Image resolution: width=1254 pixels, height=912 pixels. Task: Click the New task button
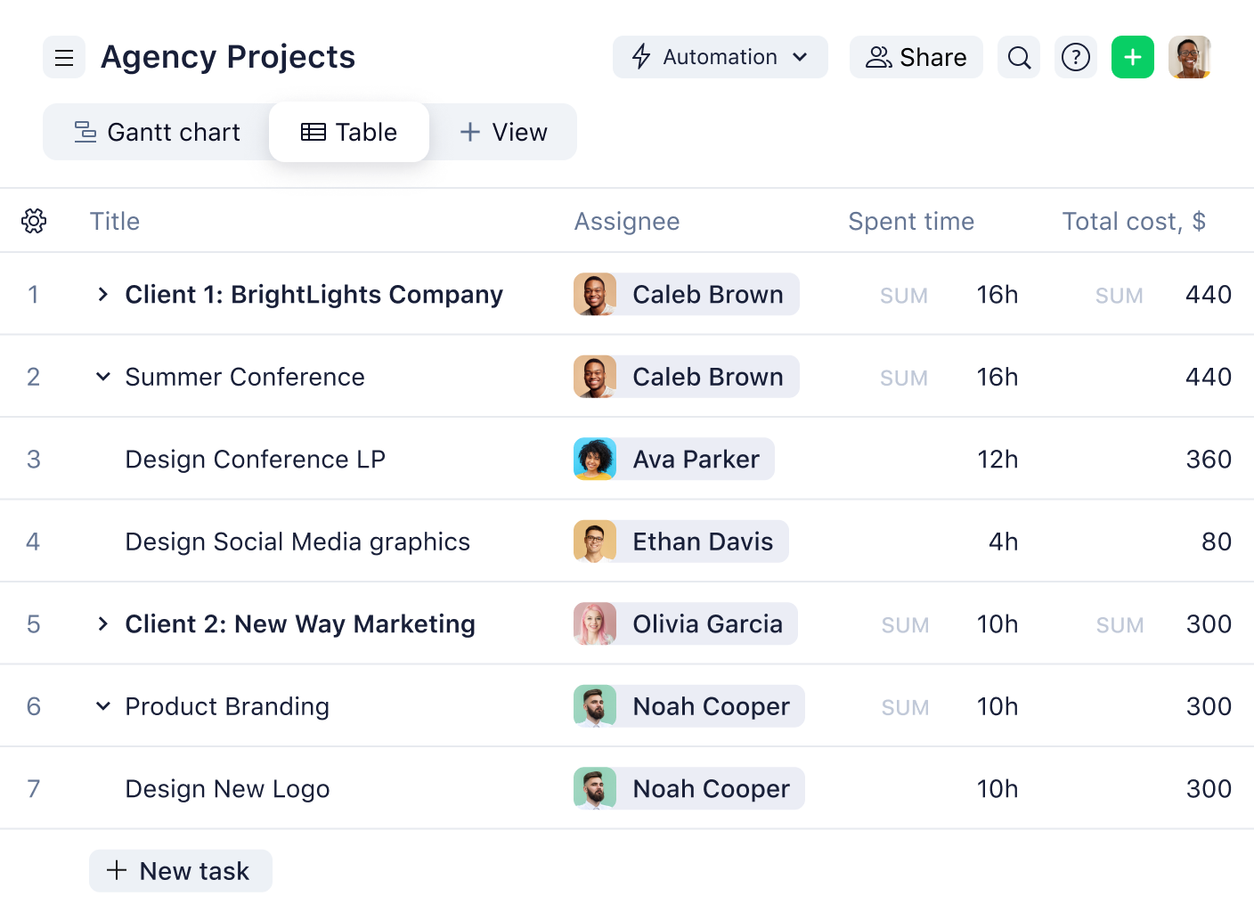point(180,870)
